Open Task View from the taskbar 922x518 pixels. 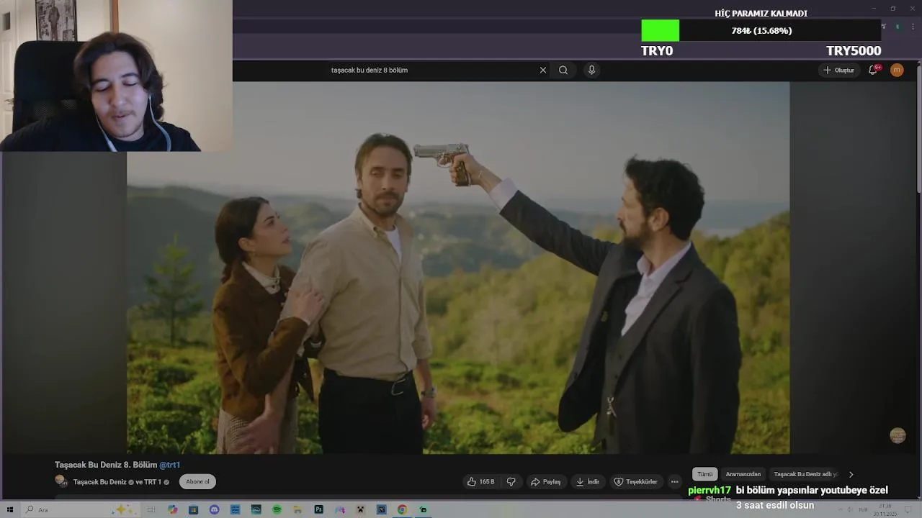click(151, 509)
